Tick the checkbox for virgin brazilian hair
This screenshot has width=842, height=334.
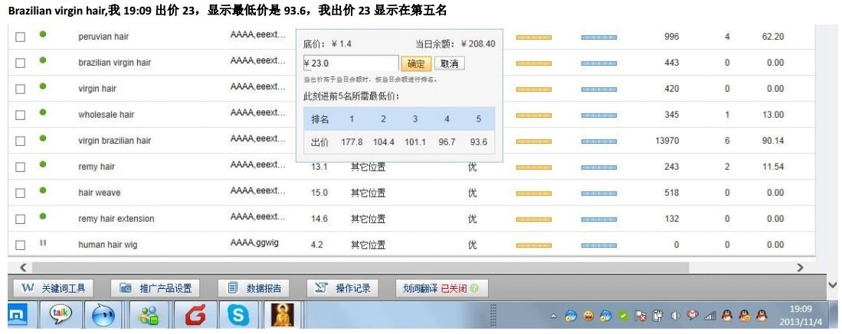(x=21, y=141)
